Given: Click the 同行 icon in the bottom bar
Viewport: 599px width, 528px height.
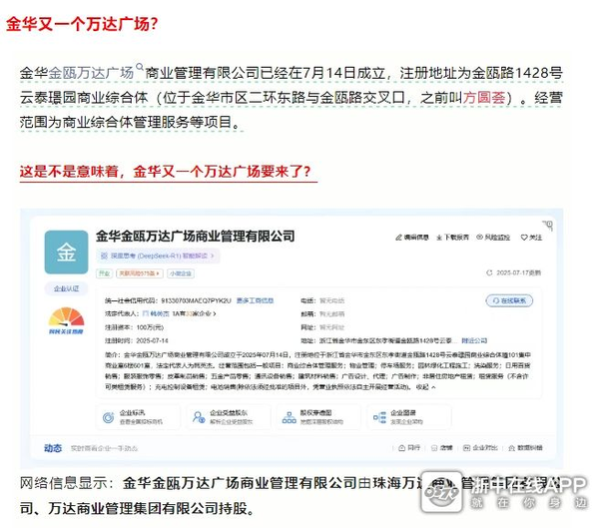Looking at the screenshot, I should [401, 448].
